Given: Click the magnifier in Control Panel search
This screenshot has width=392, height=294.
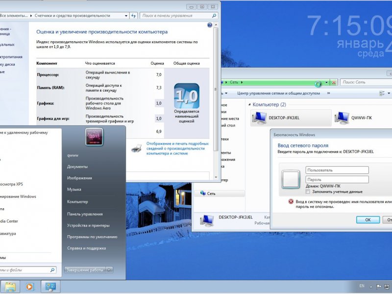Looking at the screenshot, I should click(214, 16).
